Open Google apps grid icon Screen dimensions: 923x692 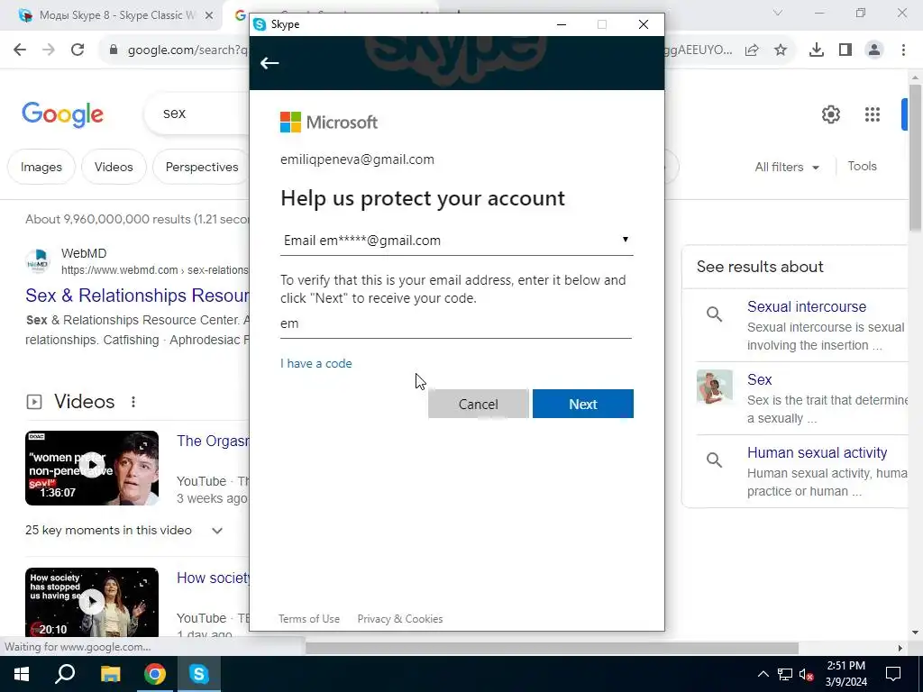[873, 114]
